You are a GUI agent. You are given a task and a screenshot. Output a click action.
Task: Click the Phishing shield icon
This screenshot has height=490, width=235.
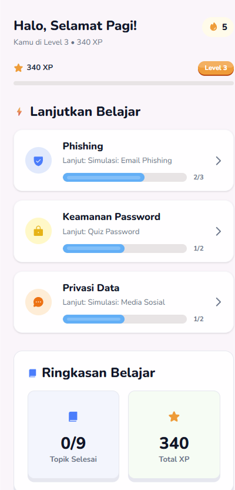pos(38,161)
